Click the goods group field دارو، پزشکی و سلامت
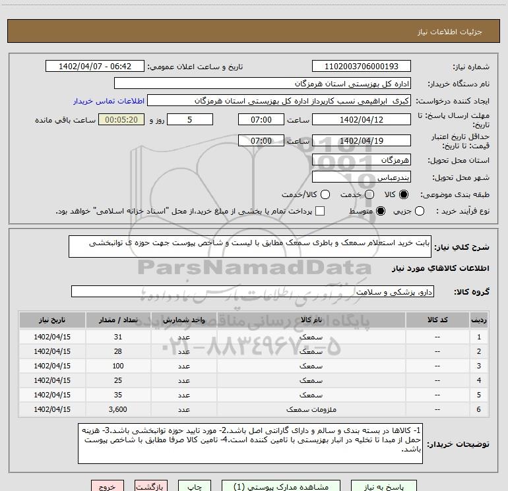508x491 pixels. (253, 291)
